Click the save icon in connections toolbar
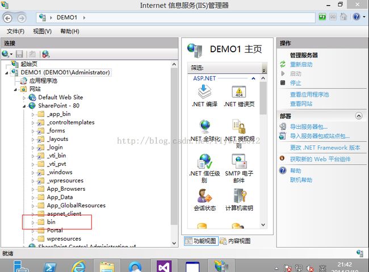This screenshot has height=272, width=369. pos(19,54)
